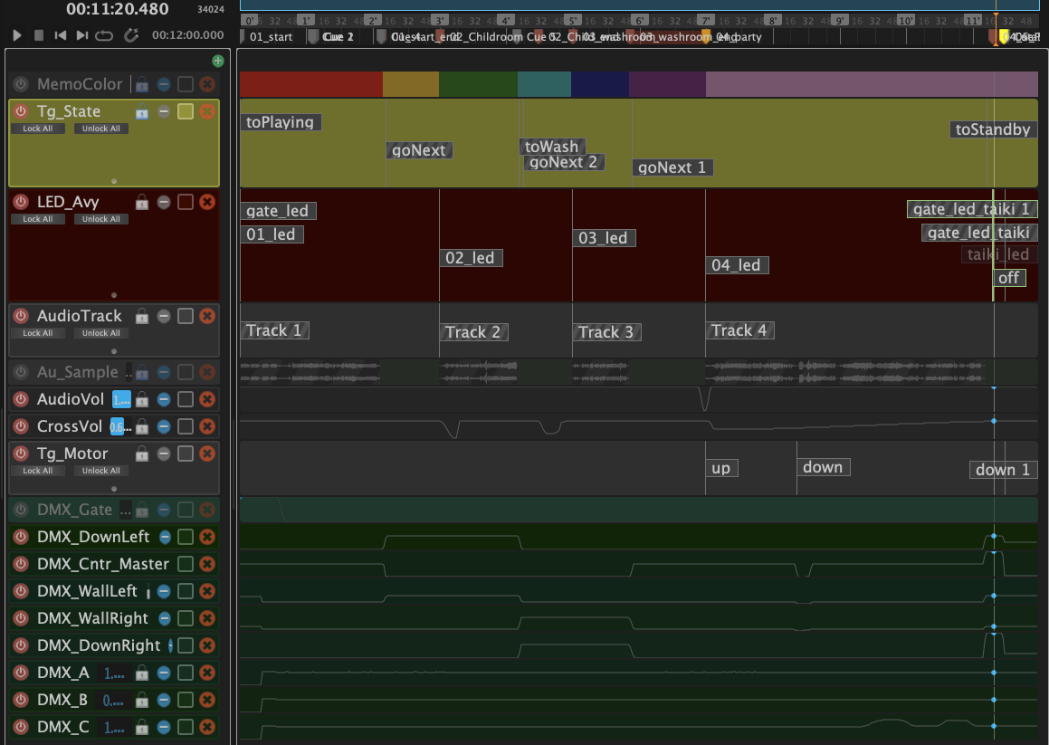This screenshot has width=1049, height=745.
Task: Click Unlock All under Tg_Motor
Action: click(100, 471)
